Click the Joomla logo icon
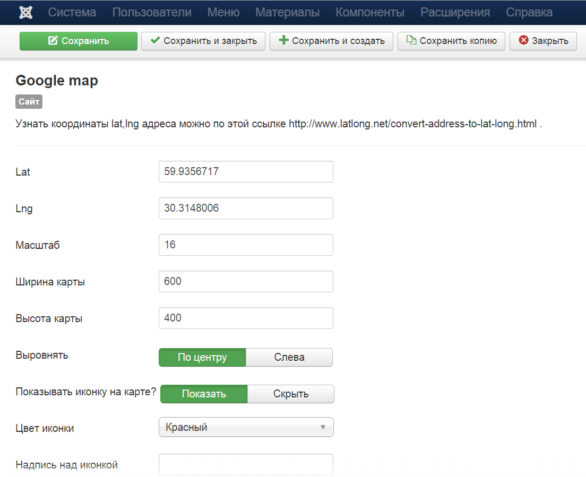 tap(26, 12)
